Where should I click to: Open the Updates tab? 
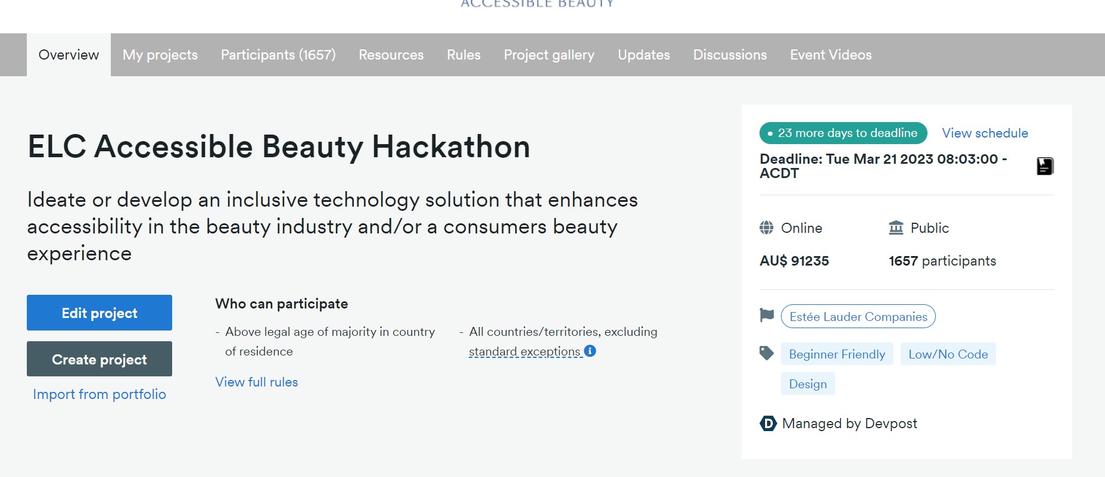(x=644, y=55)
